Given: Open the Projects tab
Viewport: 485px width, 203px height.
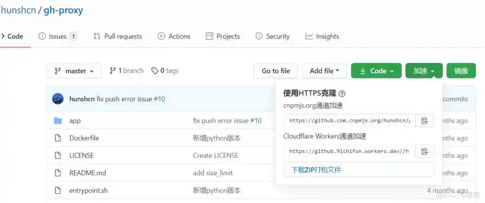Looking at the screenshot, I should (x=223, y=36).
